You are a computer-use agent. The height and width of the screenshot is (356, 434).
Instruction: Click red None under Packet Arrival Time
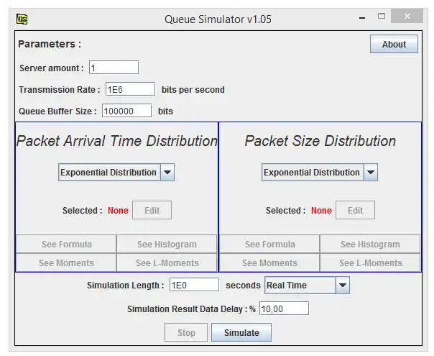(118, 211)
